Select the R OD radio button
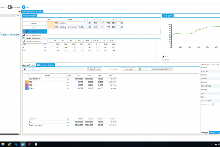220x147 pixels. (x=164, y=59)
